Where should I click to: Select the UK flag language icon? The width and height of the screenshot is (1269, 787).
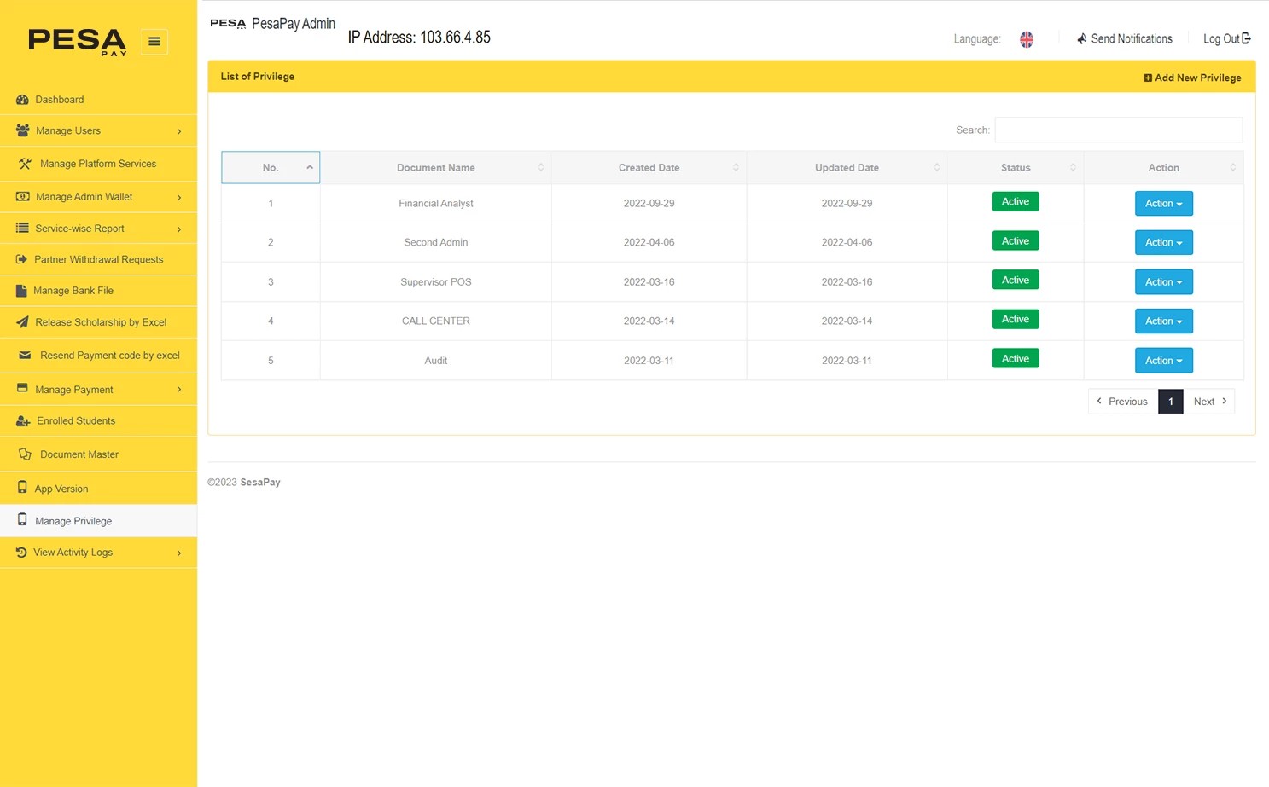[x=1026, y=38]
